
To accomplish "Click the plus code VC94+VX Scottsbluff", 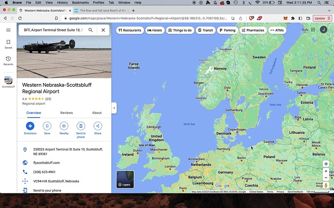I will [56, 181].
